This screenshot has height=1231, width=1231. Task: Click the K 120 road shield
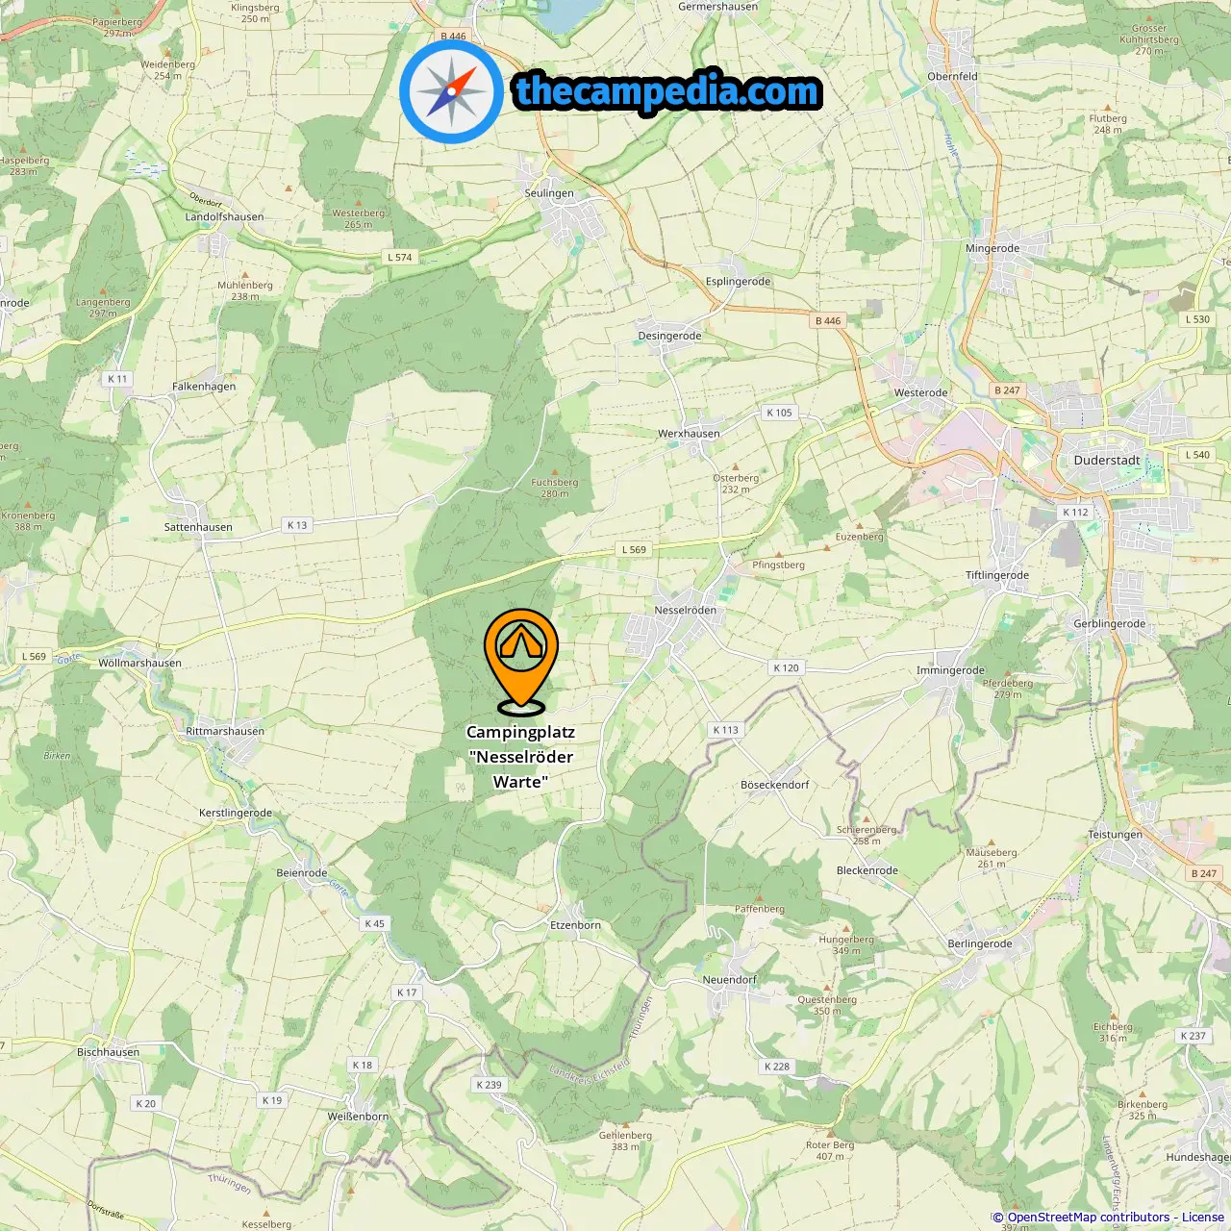pos(787,667)
